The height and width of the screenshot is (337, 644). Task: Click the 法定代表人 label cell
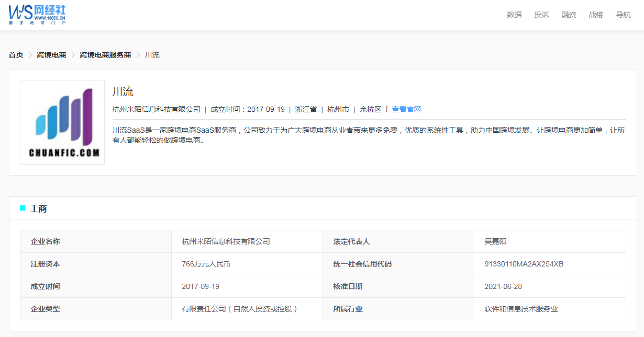coord(398,241)
